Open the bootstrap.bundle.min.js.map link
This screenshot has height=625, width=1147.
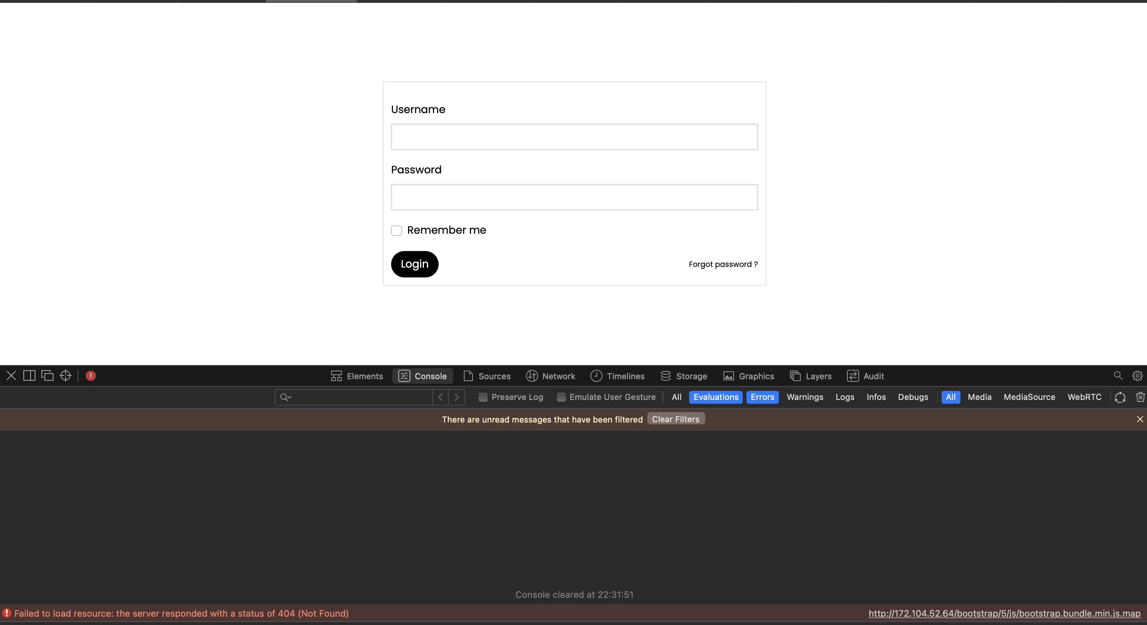click(x=1005, y=613)
